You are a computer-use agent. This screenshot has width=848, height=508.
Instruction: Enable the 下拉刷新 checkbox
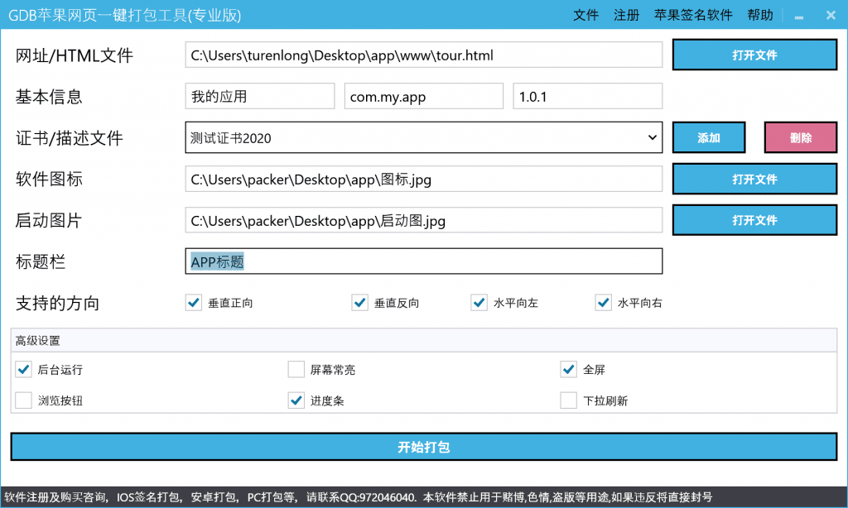(569, 401)
